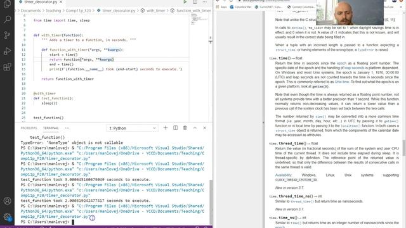Open the Run and Debug view
Screen dimensions: 406x228
point(7,51)
